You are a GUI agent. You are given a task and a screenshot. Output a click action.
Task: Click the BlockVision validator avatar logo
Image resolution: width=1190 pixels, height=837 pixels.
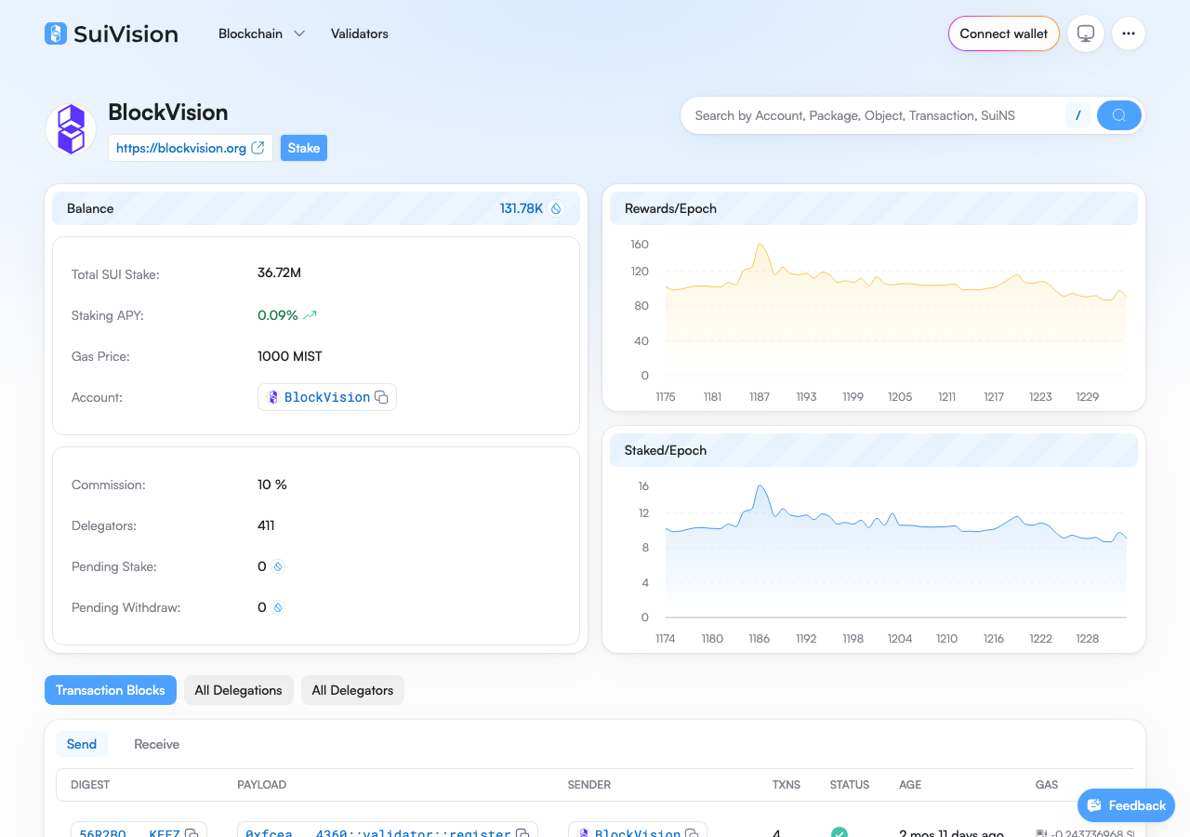(71, 129)
